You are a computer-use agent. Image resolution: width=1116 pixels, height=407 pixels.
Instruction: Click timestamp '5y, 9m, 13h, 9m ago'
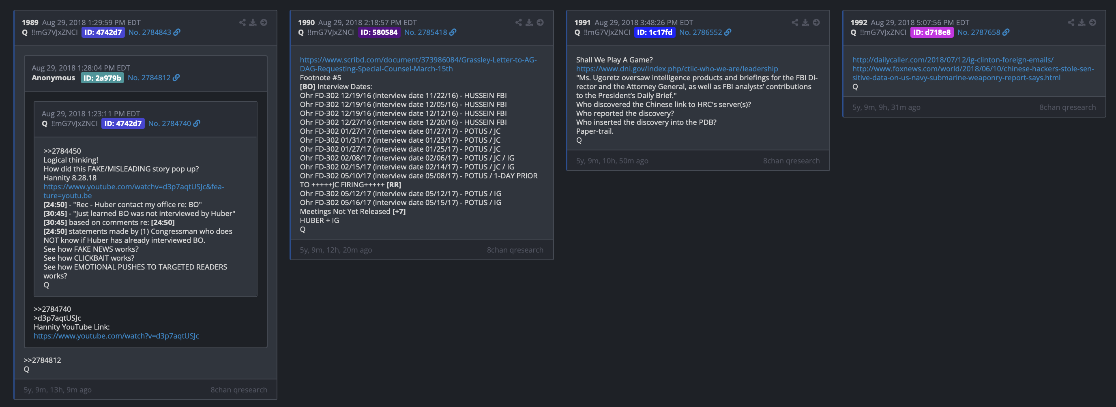pyautogui.click(x=58, y=390)
